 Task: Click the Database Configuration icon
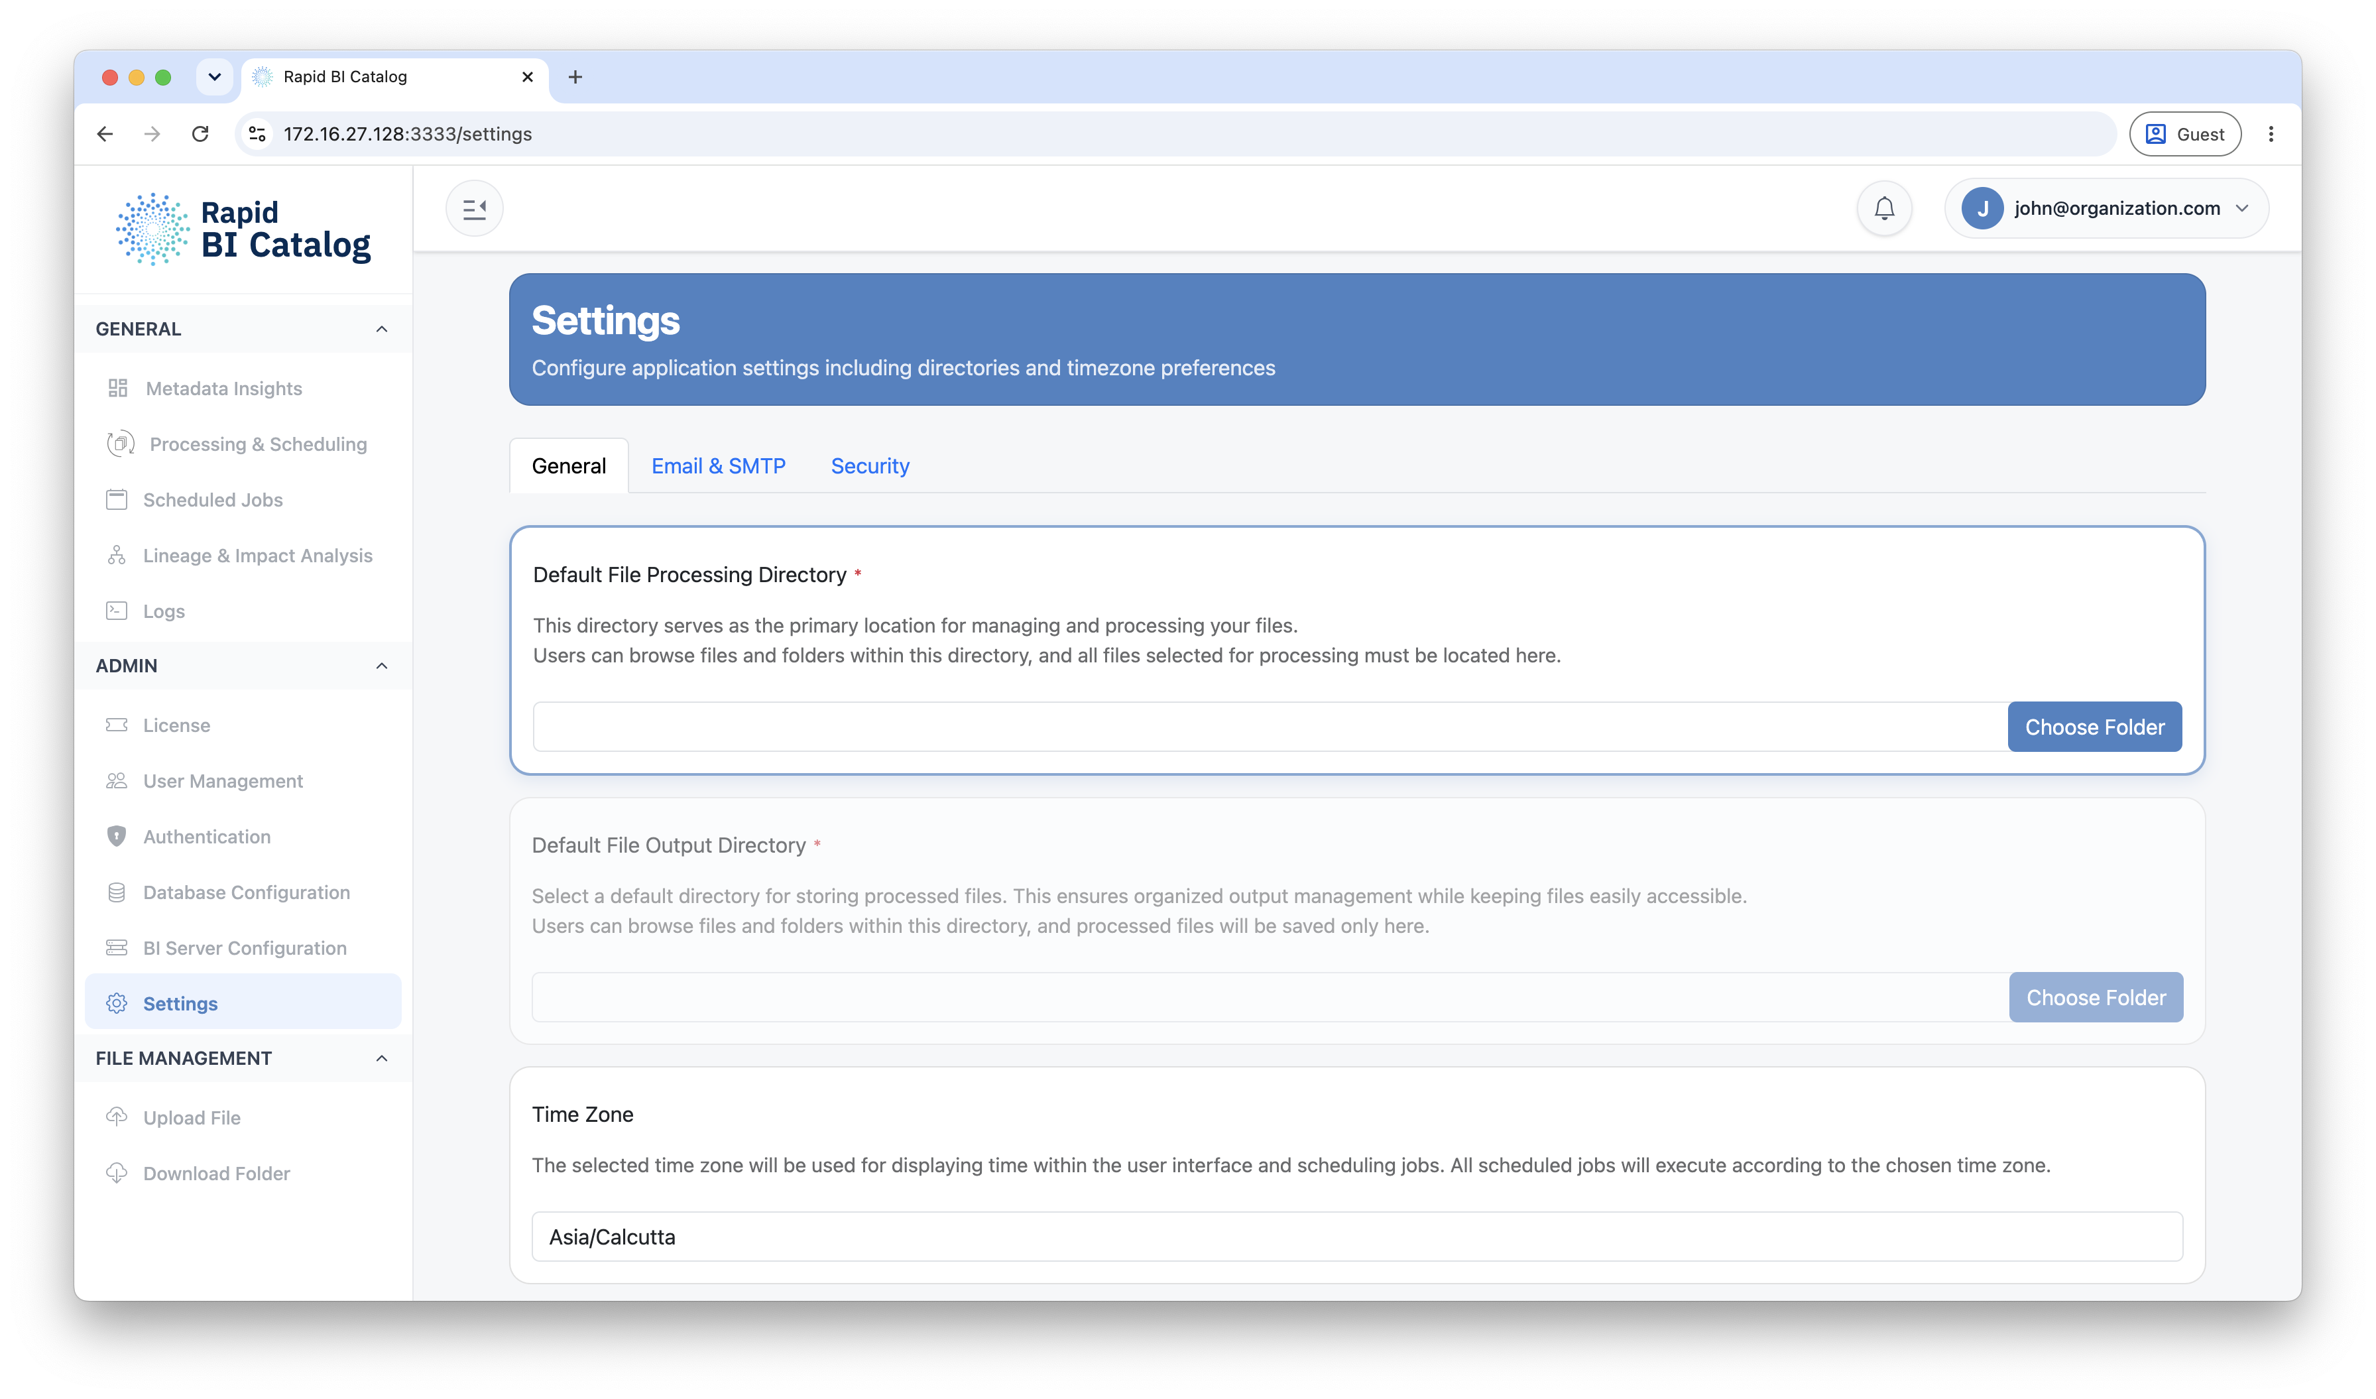coord(117,892)
